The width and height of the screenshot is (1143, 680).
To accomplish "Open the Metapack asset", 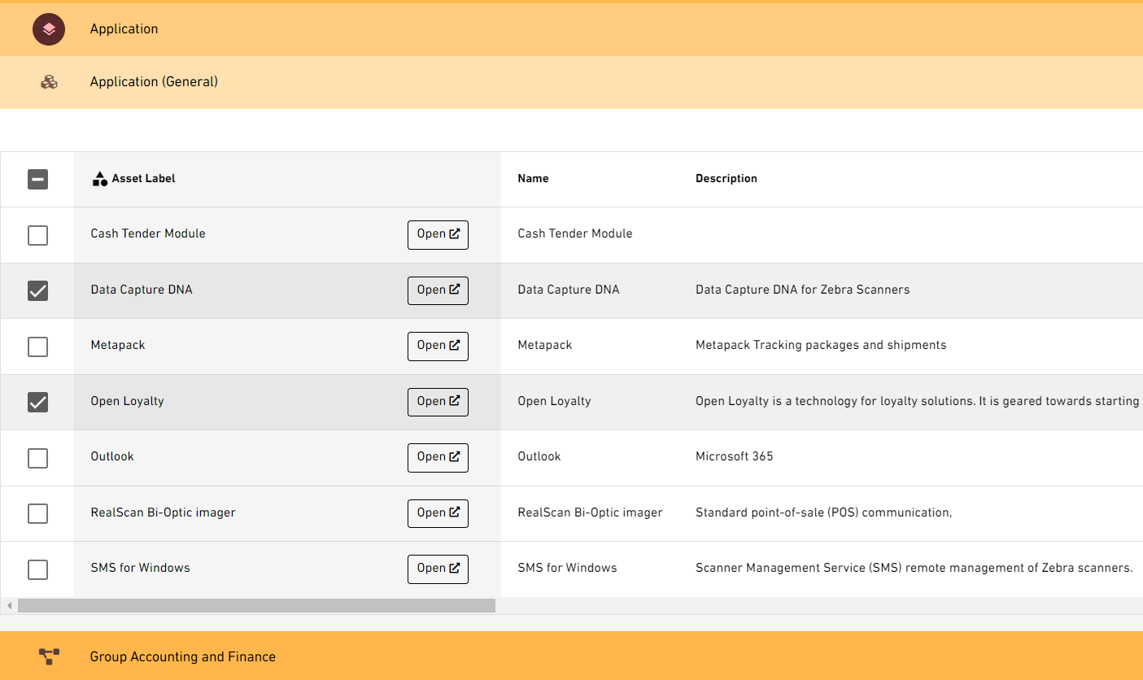I will pyautogui.click(x=438, y=346).
